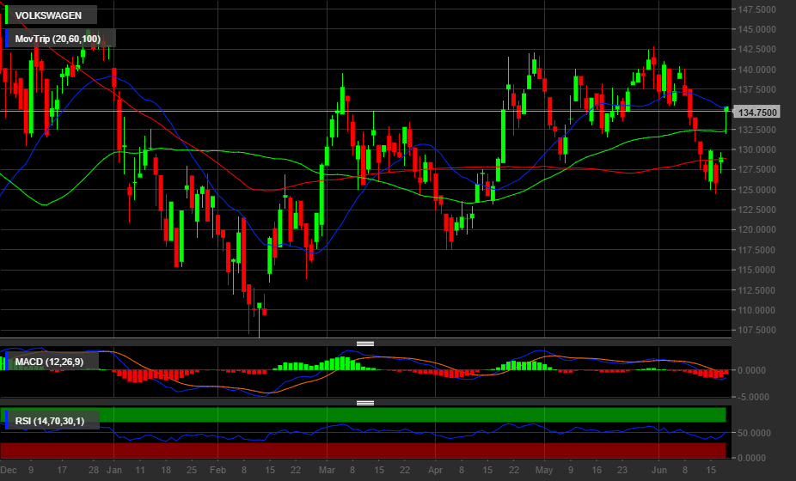Open the MACD (12,26,9) indicator label
This screenshot has width=796, height=481.
tap(49, 362)
